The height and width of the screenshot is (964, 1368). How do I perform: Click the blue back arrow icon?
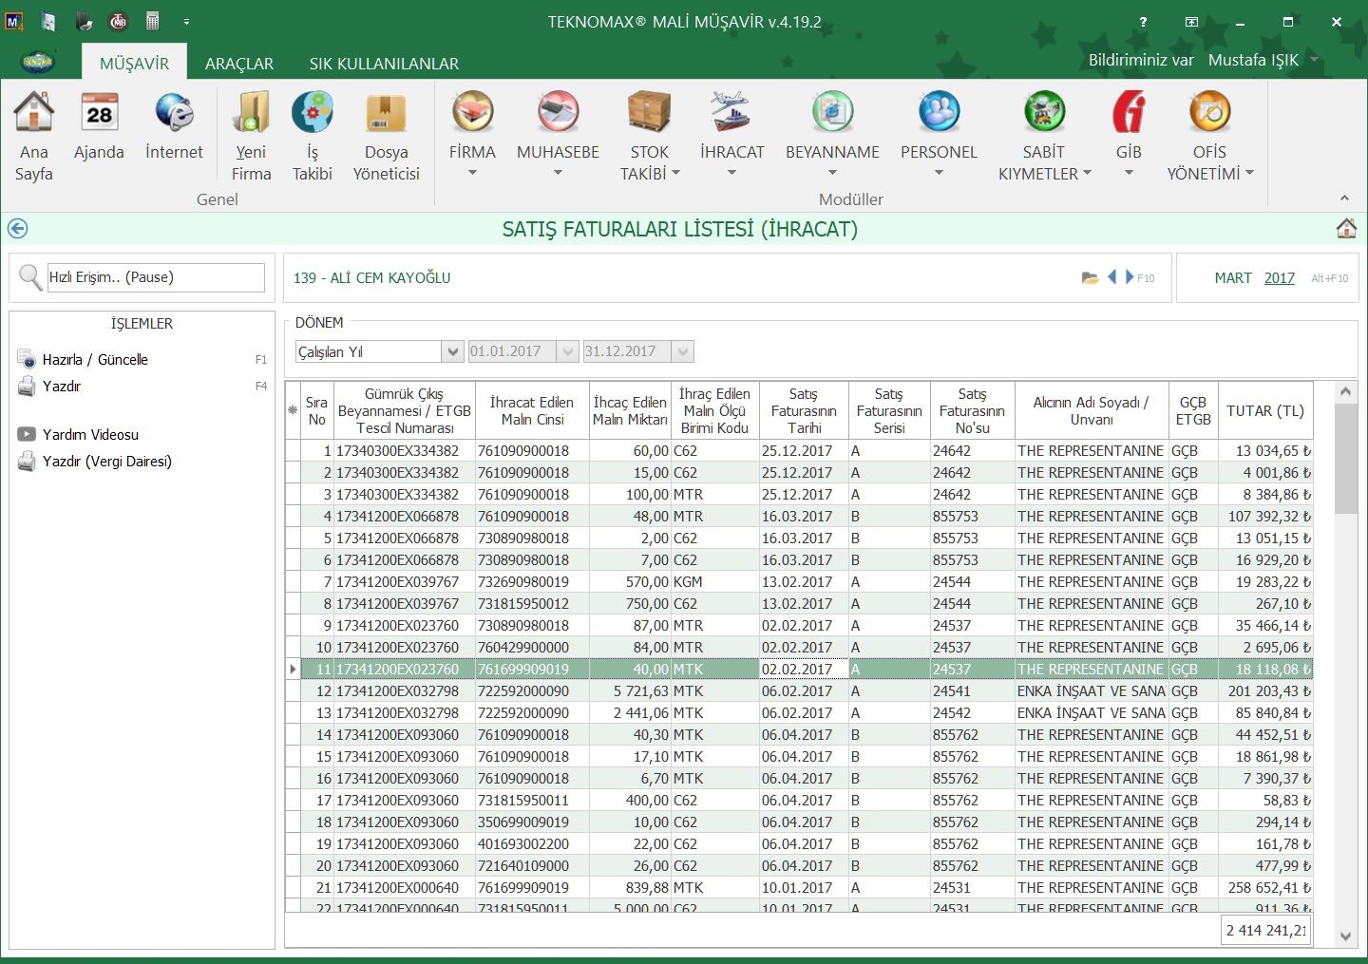(17, 229)
